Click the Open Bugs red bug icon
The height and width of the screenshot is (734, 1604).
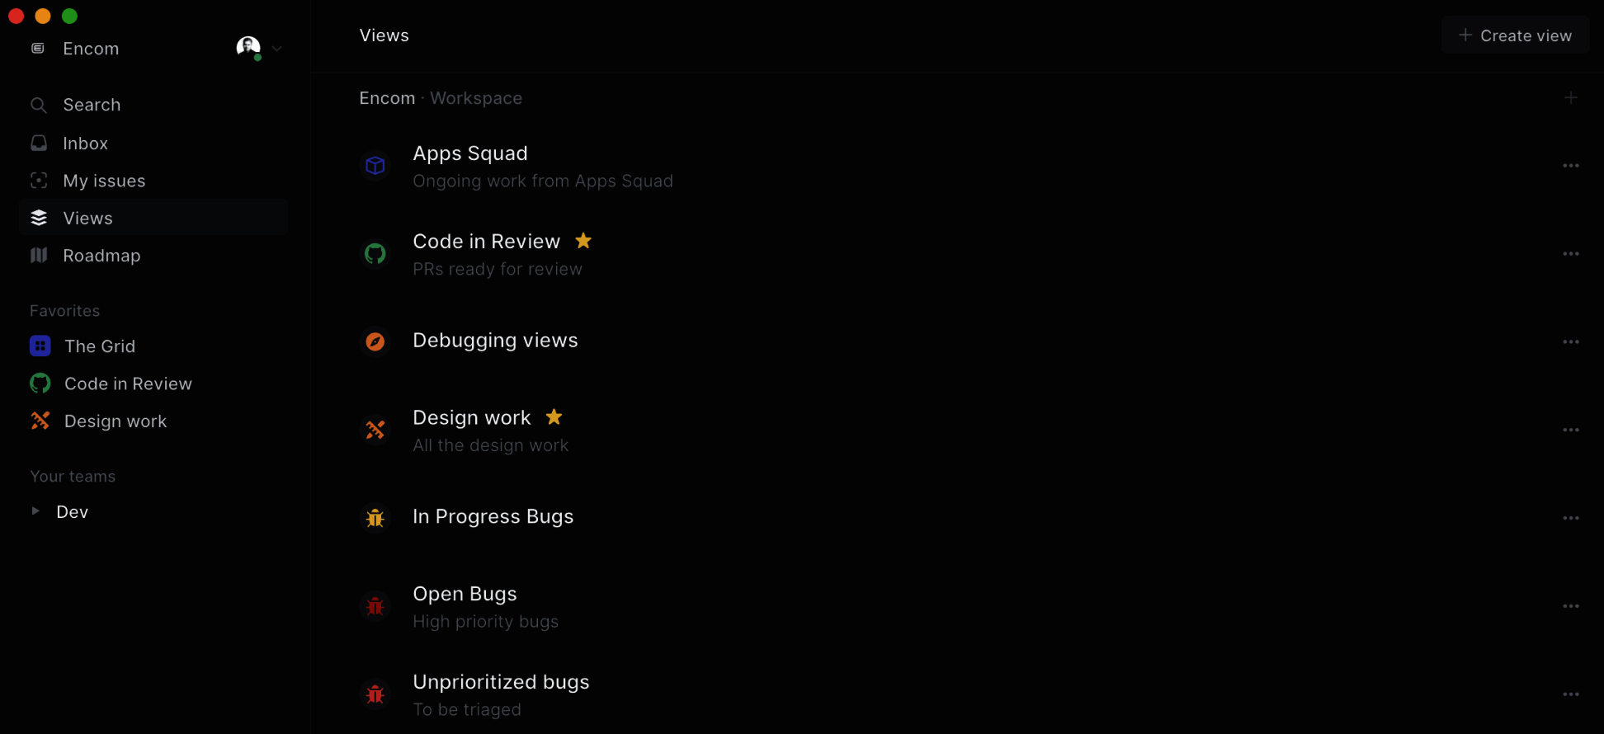[375, 606]
